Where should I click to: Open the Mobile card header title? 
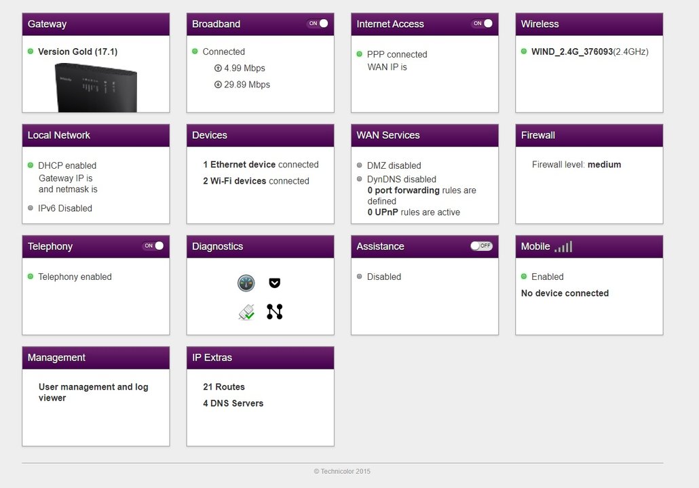click(x=535, y=247)
